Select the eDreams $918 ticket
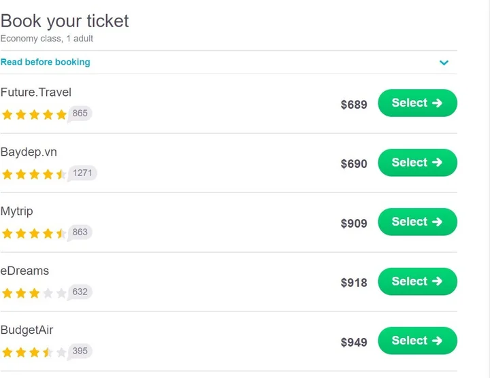The image size is (490, 378). (417, 281)
